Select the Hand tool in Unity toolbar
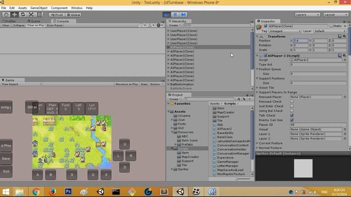The image size is (351, 197). (6, 15)
